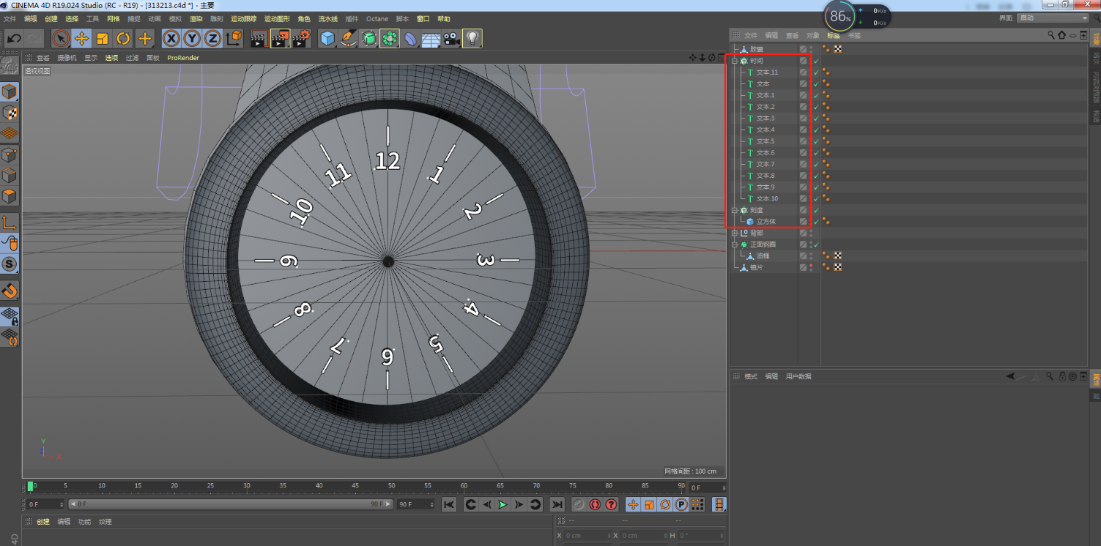
Task: Click Render to Picture Viewer icon
Action: pyautogui.click(x=280, y=38)
